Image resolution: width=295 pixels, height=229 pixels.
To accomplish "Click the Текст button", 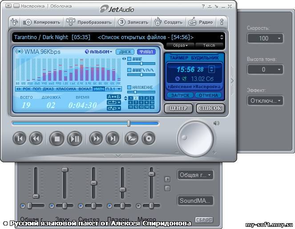I will pos(209,45).
